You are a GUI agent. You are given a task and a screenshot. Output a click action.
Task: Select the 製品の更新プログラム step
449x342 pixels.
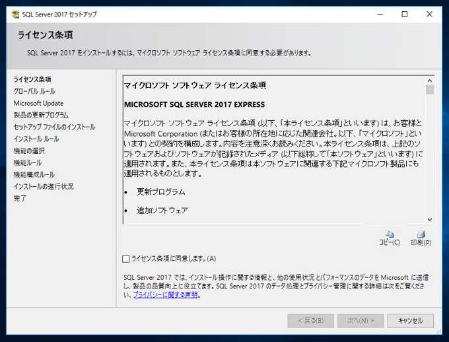click(x=41, y=115)
